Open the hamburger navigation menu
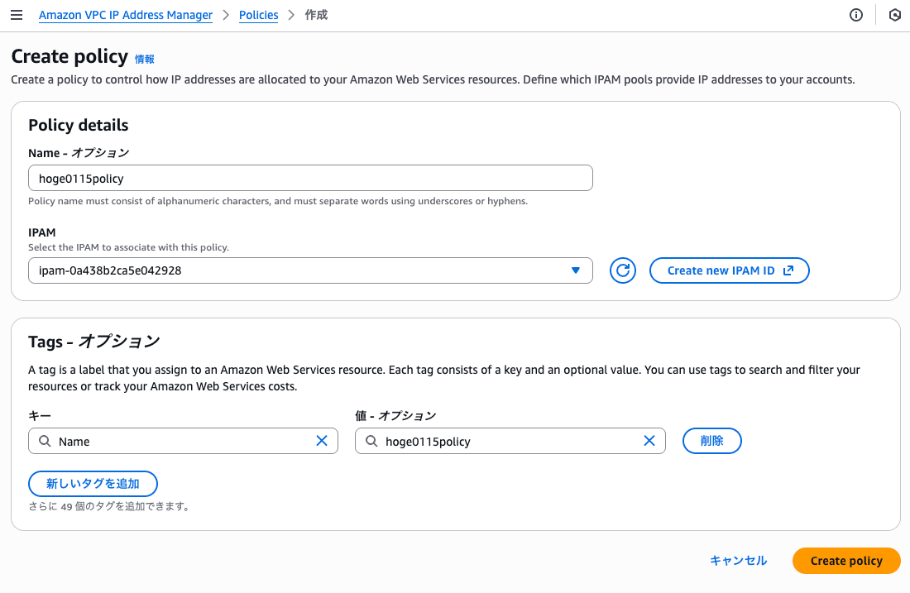The image size is (910, 593). tap(17, 15)
